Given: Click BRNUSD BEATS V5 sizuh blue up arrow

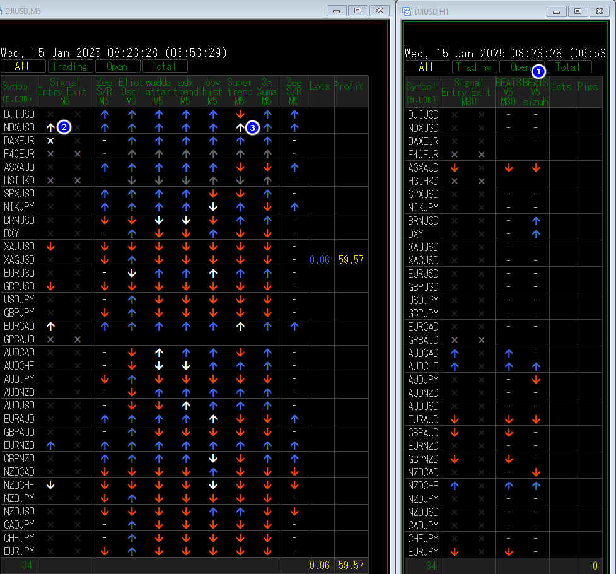Looking at the screenshot, I should (535, 221).
